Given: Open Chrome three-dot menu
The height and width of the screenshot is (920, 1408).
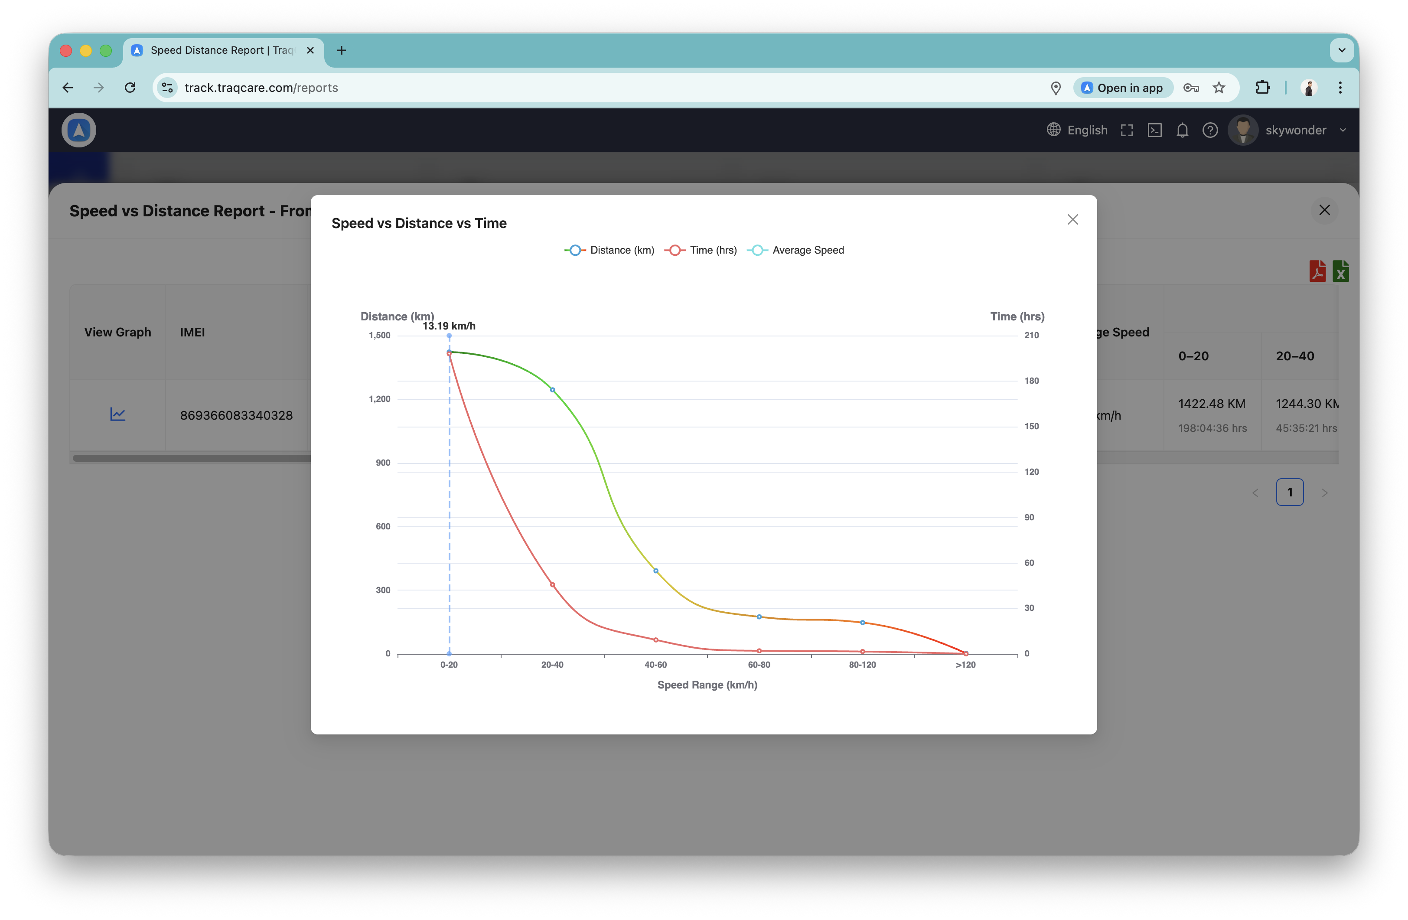Looking at the screenshot, I should pos(1340,88).
